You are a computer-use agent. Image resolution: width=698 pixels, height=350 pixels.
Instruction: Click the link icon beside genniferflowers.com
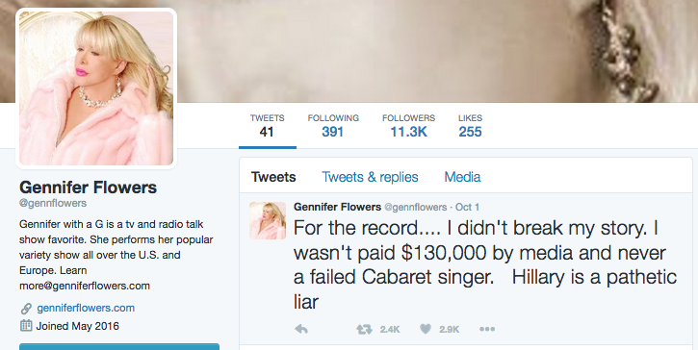tap(26, 309)
